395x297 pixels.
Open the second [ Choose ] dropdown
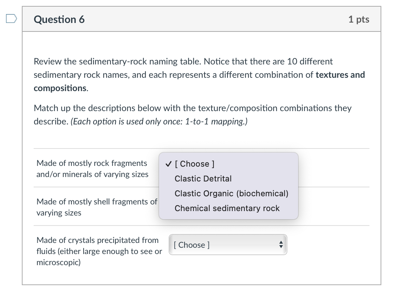(x=228, y=244)
